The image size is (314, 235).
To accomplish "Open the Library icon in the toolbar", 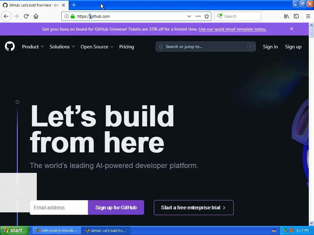I will pos(286,16).
